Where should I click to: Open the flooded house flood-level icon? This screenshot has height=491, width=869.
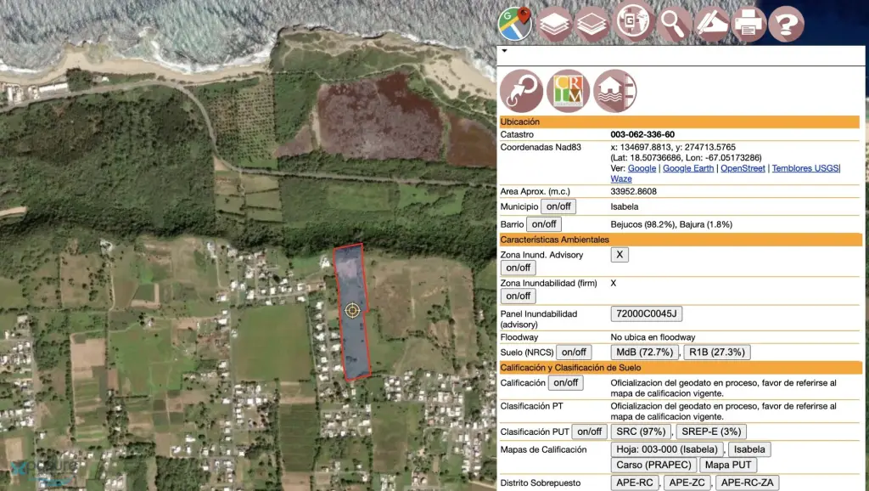click(x=614, y=91)
